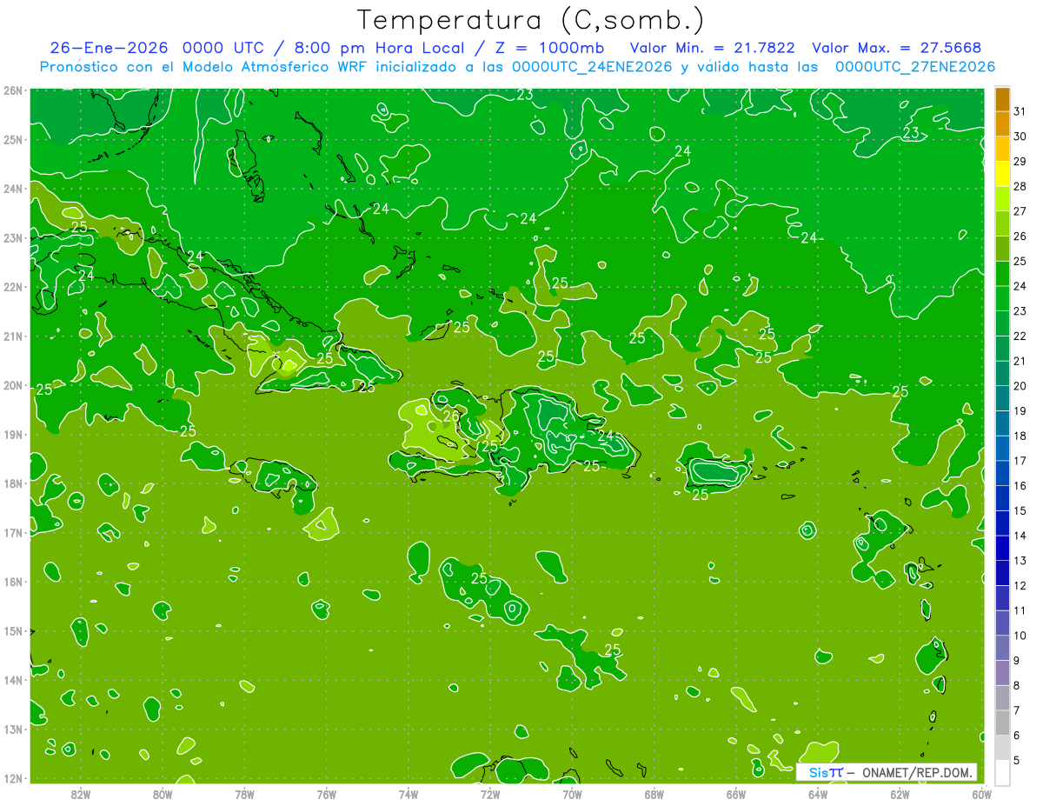The width and height of the screenshot is (1043, 806).
Task: Click the 'Temperatura (C,somb.)' chart title
Action: (531, 20)
